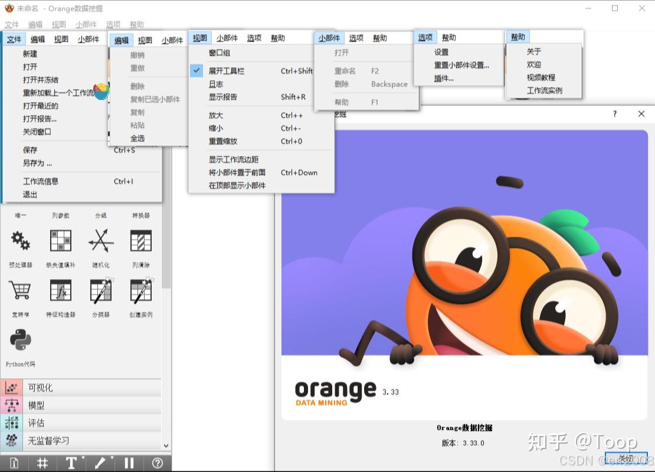This screenshot has width=655, height=472.
Task: Select the 随机化 widget icon
Action: pyautogui.click(x=100, y=241)
